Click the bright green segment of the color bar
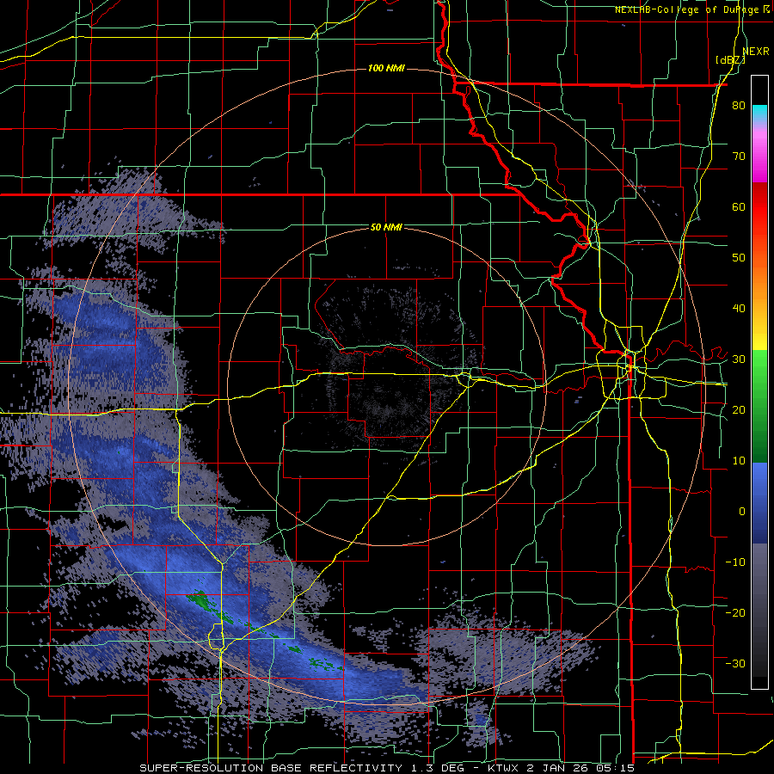774x774 pixels. point(759,375)
